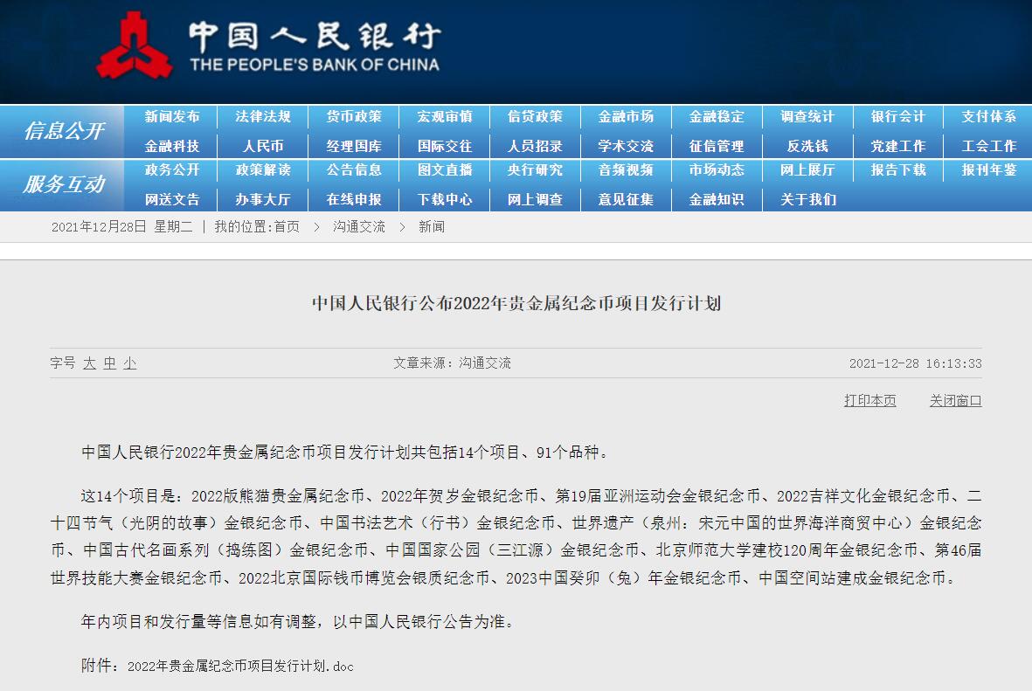Open 市场动态 page

coord(717,169)
